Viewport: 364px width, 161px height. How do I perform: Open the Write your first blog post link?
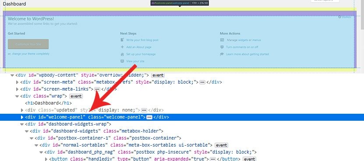[142, 40]
